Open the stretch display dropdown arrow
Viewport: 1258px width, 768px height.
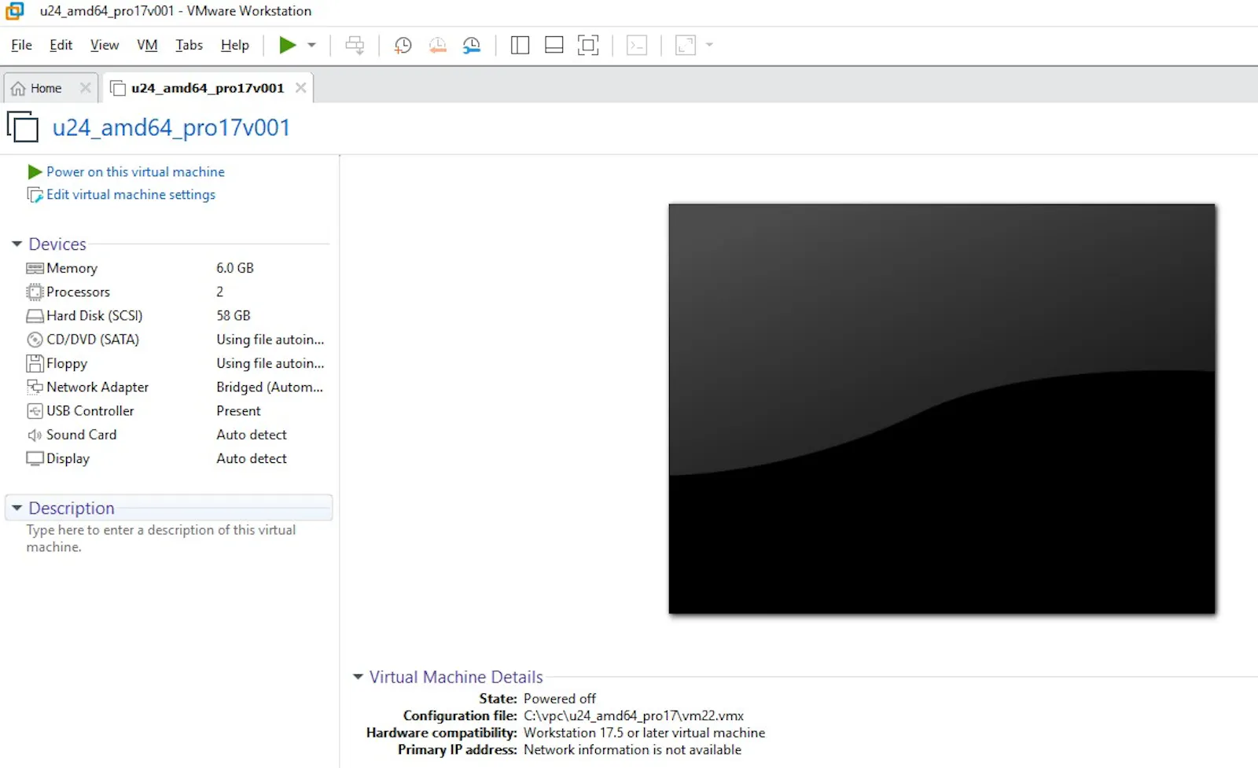coord(709,46)
